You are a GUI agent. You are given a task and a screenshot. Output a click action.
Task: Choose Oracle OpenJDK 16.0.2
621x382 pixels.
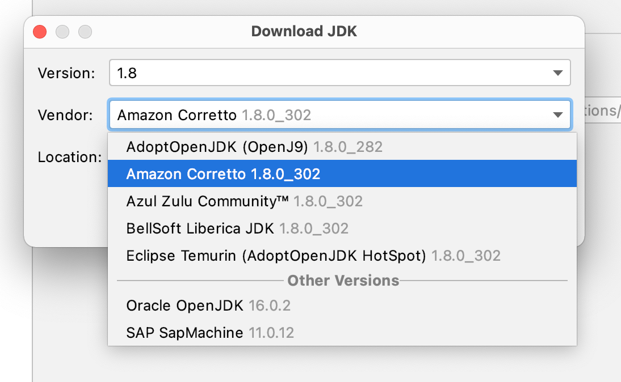[342, 305]
